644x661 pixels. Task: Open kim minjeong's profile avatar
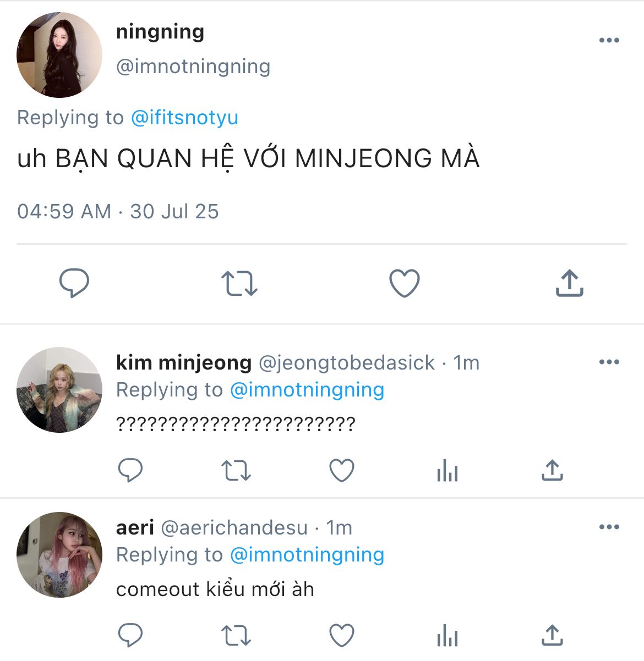point(59,390)
